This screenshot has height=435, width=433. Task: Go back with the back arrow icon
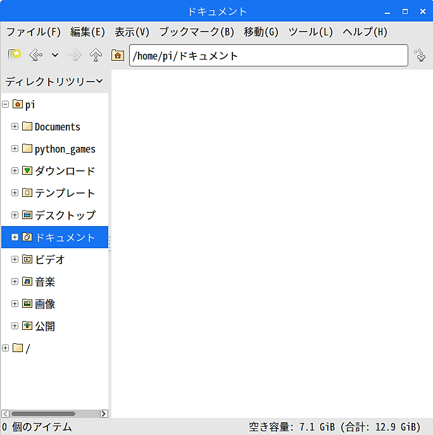[36, 55]
